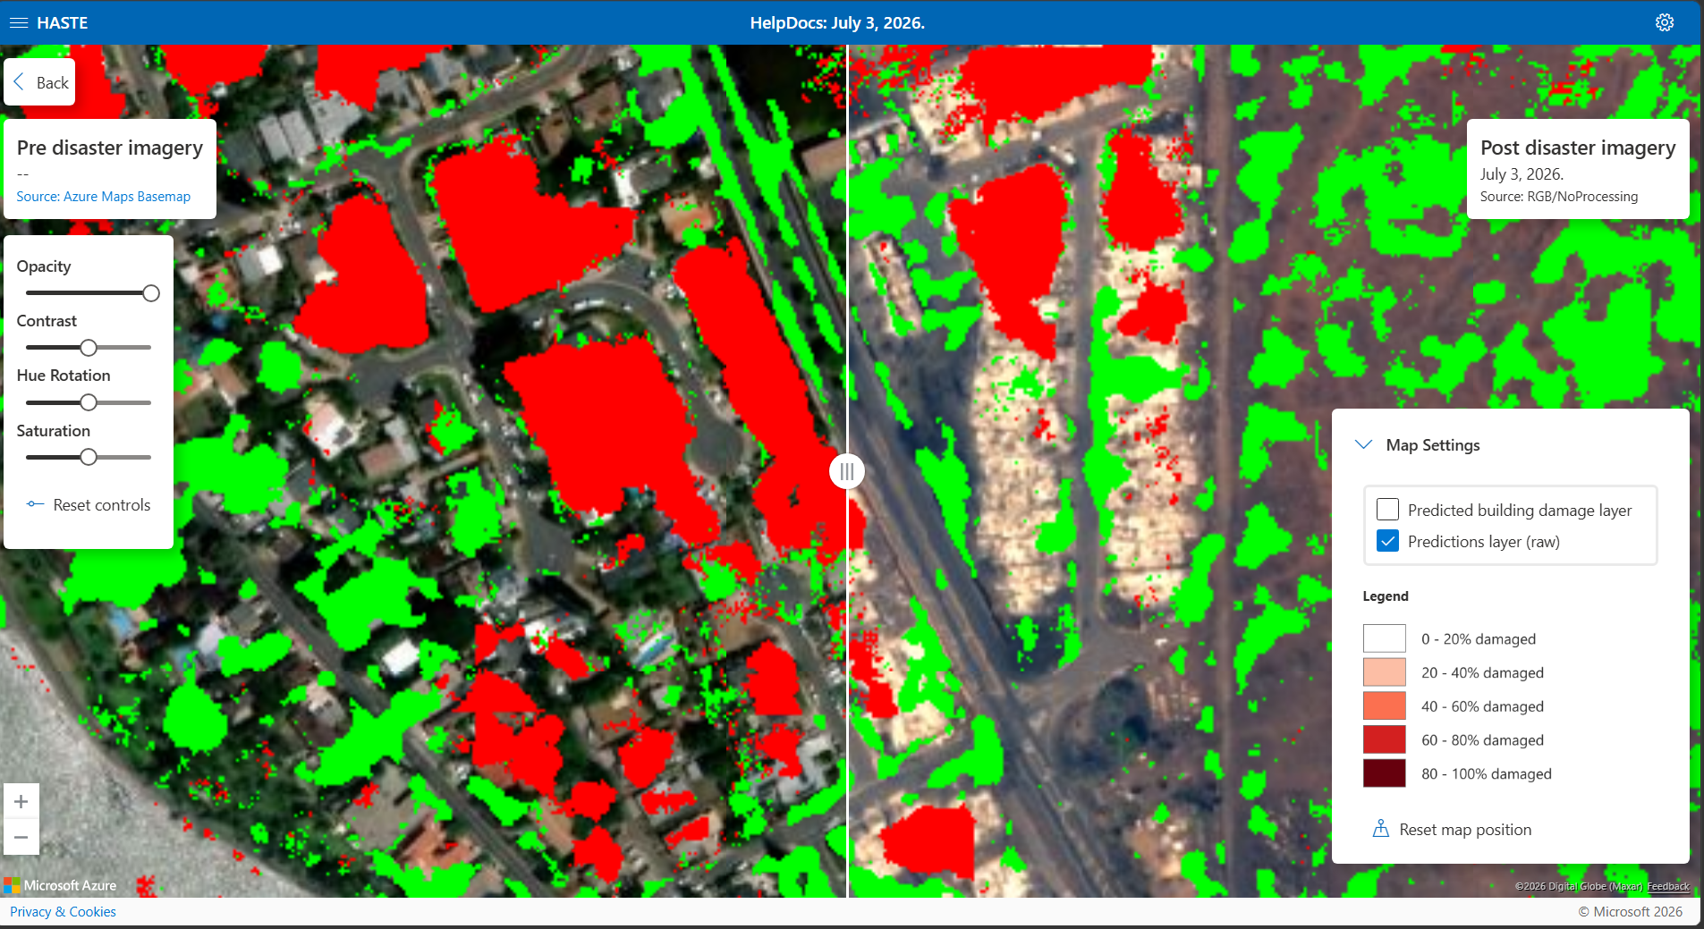This screenshot has height=929, width=1704.
Task: Click Reset map position text
Action: click(1465, 830)
